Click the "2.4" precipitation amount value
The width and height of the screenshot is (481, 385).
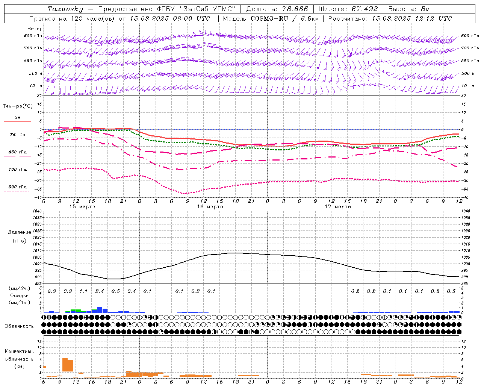100,291
